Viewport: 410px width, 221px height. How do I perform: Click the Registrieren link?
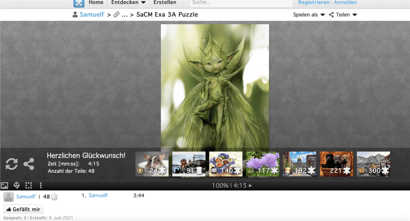tap(314, 2)
